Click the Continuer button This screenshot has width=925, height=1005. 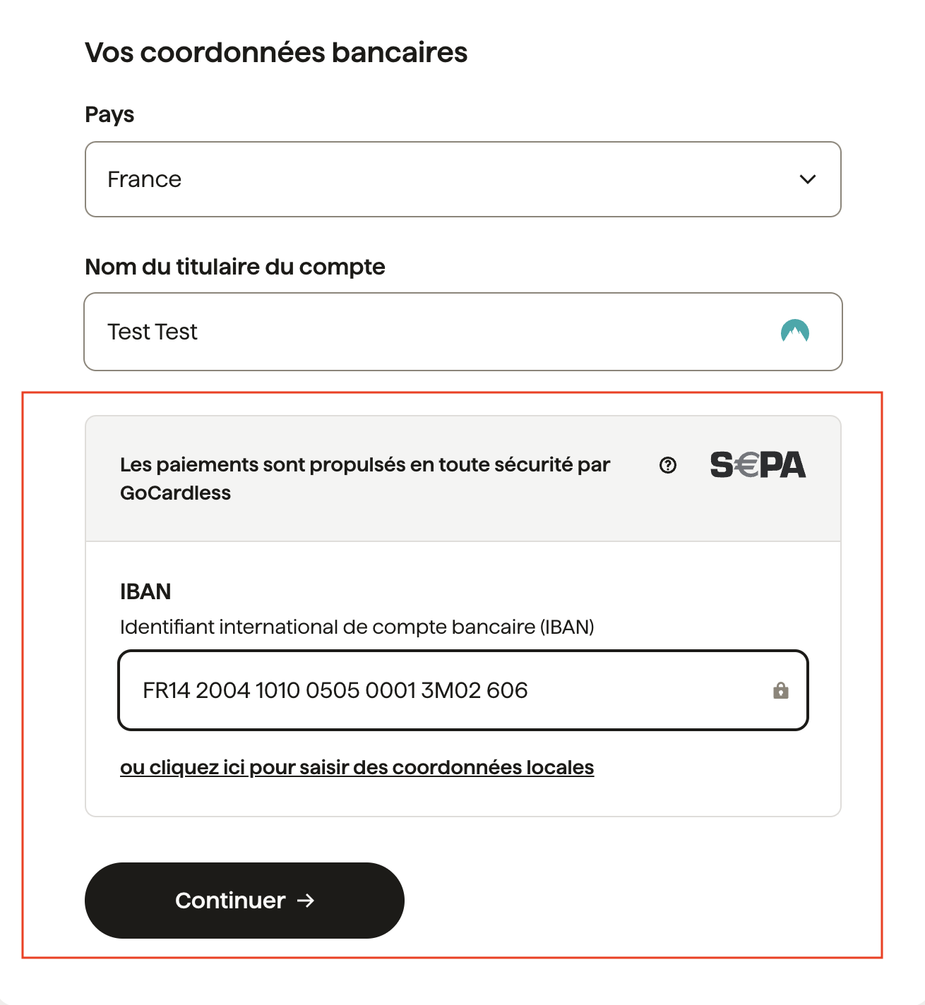tap(244, 901)
